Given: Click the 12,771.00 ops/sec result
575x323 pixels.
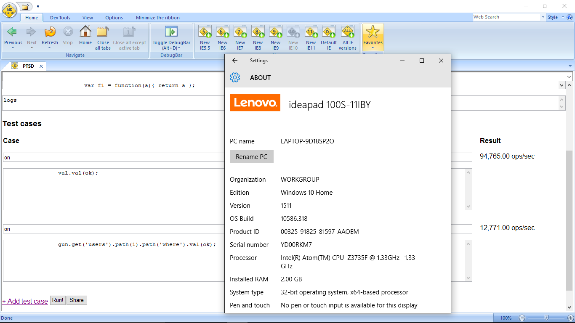Looking at the screenshot, I should [507, 228].
